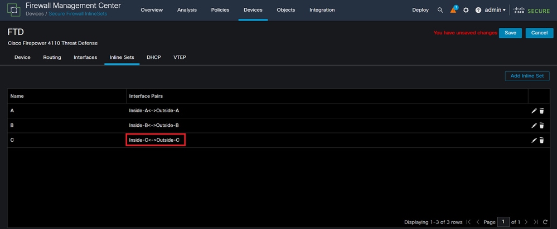The height and width of the screenshot is (229, 557).
Task: Click the page number input field
Action: [503, 222]
